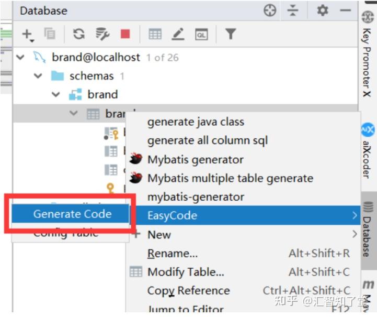This screenshot has width=377, height=317.
Task: Open the Database panel gear settings
Action: [x=323, y=10]
